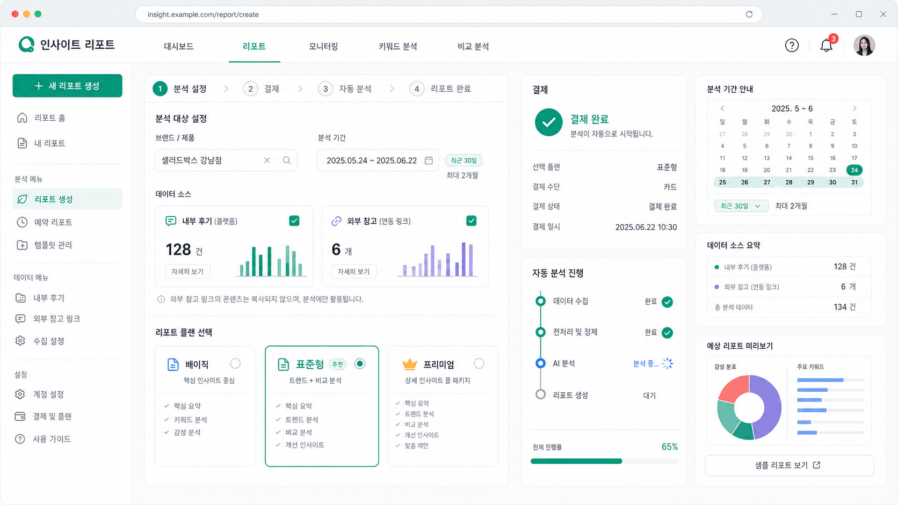Click the chevron after 자동 분석 step

392,89
